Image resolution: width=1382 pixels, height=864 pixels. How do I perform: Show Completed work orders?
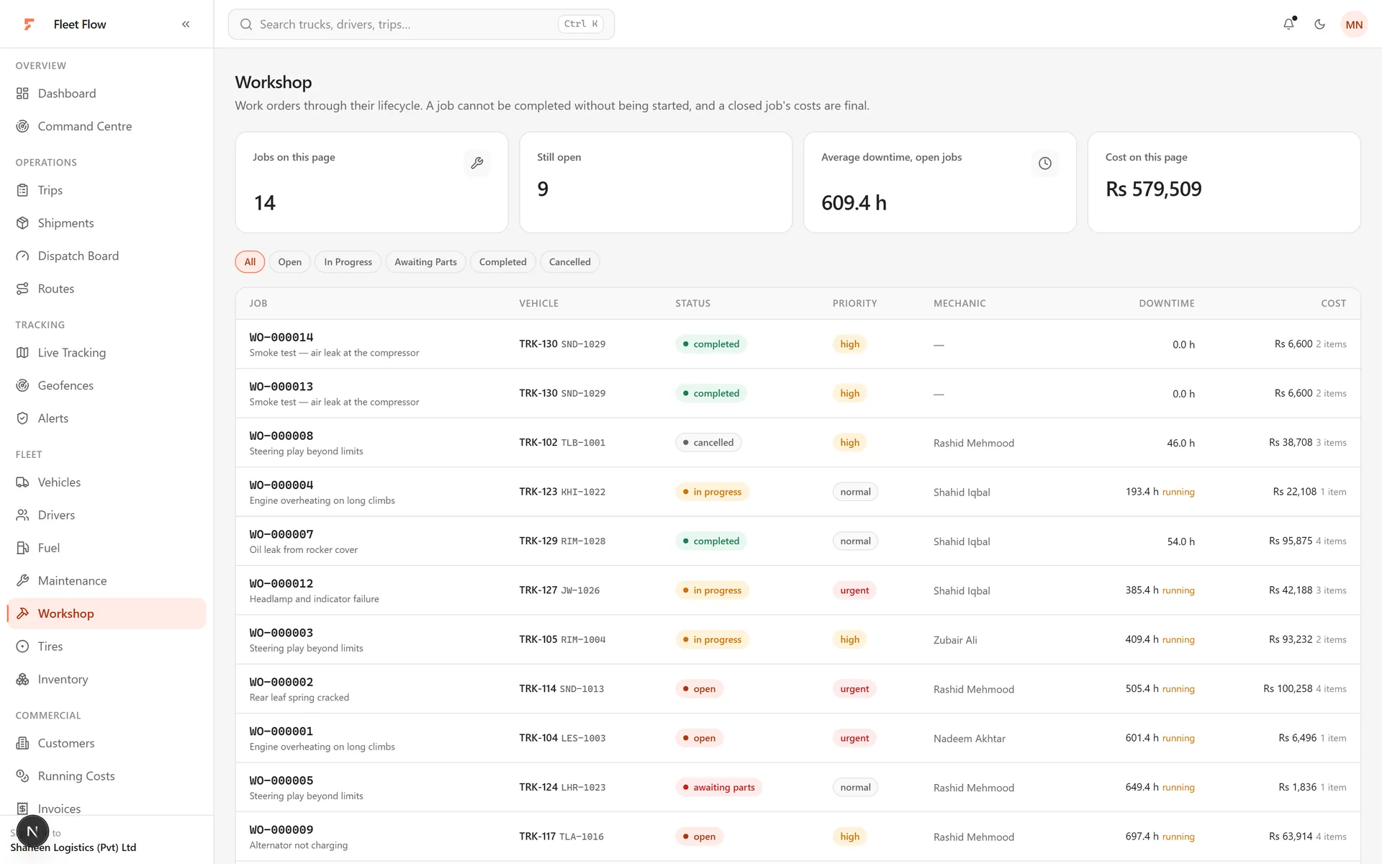pyautogui.click(x=503, y=262)
